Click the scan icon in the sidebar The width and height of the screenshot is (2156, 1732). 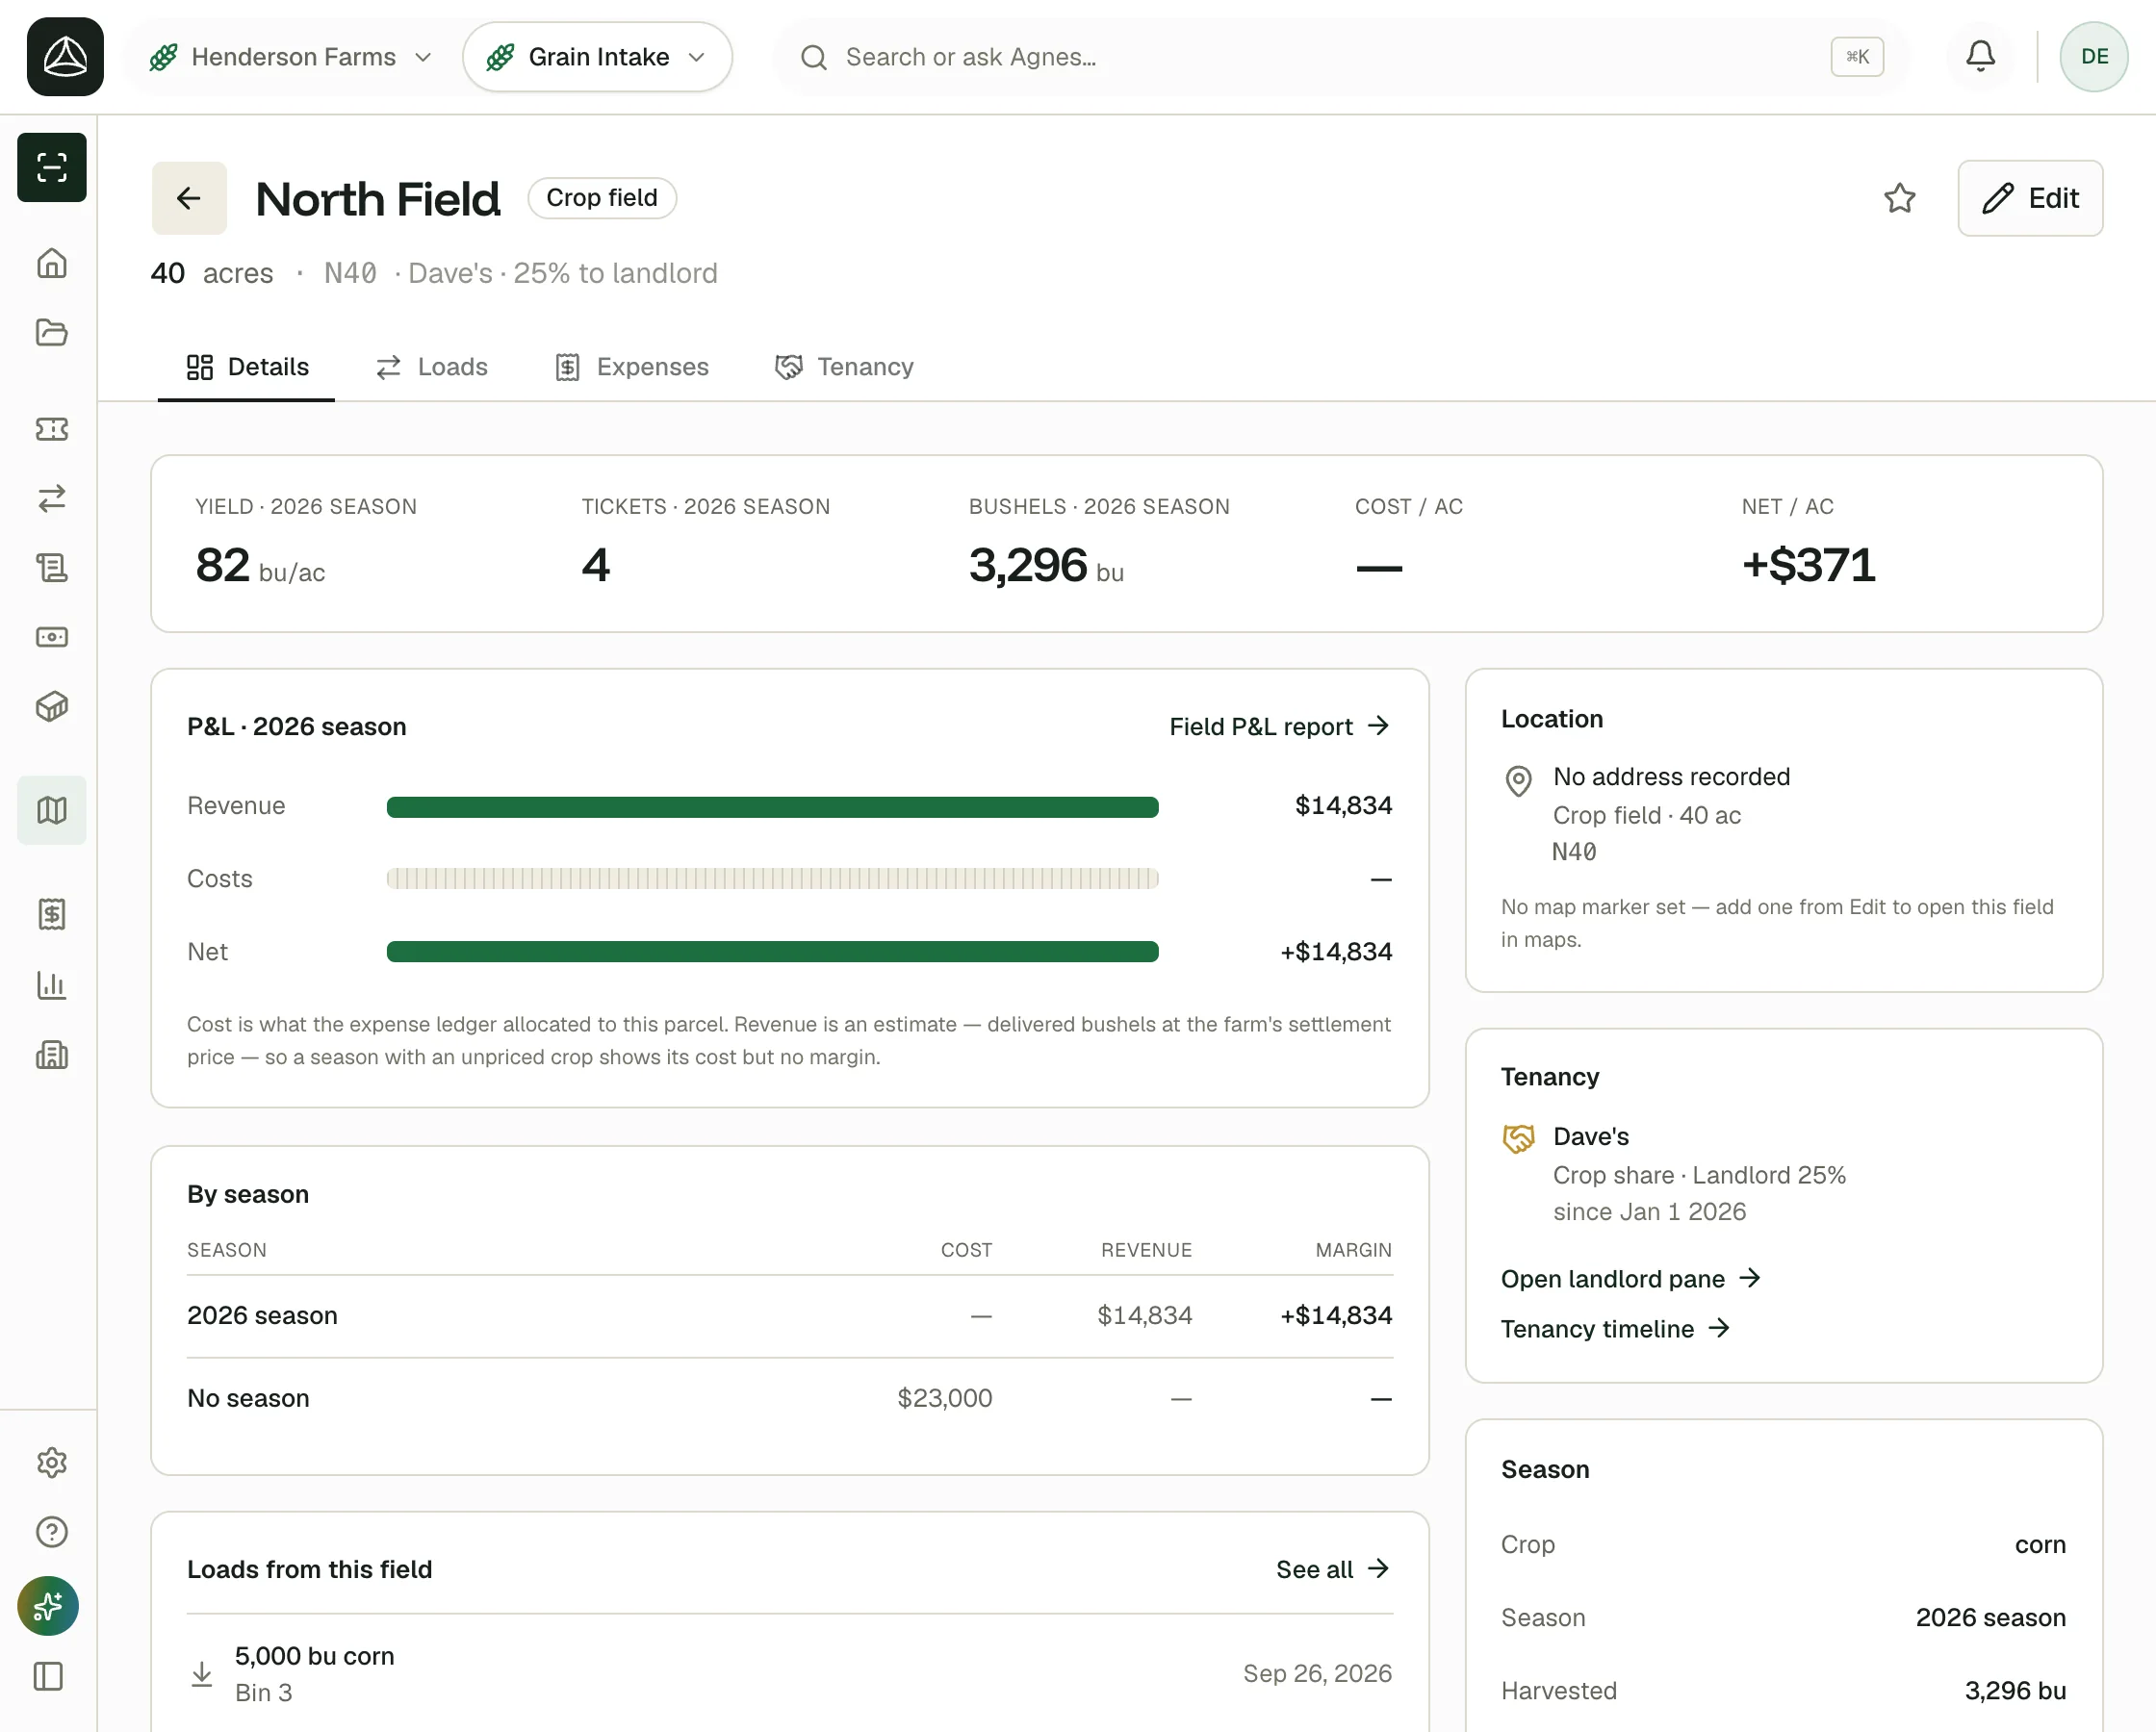click(52, 167)
